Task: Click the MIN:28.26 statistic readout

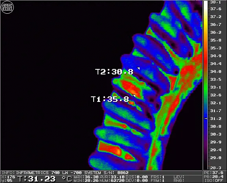Action: click(x=86, y=180)
